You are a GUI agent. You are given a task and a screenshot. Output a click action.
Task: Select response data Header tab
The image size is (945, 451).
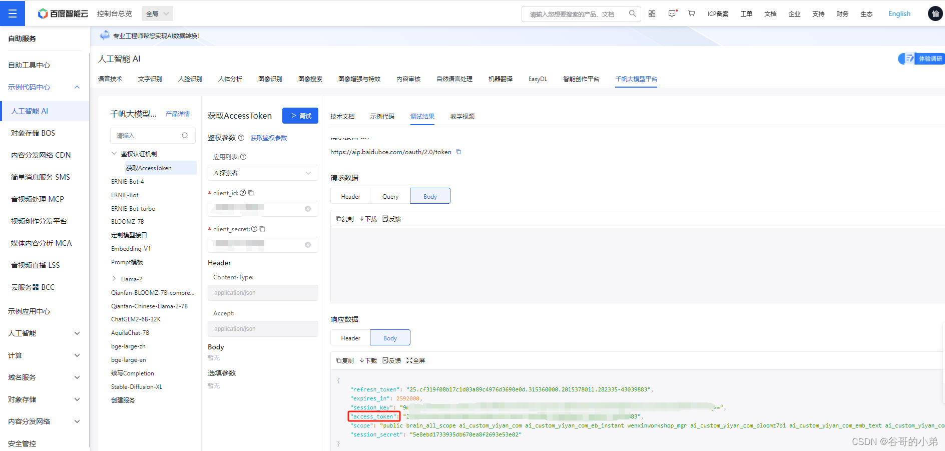350,338
